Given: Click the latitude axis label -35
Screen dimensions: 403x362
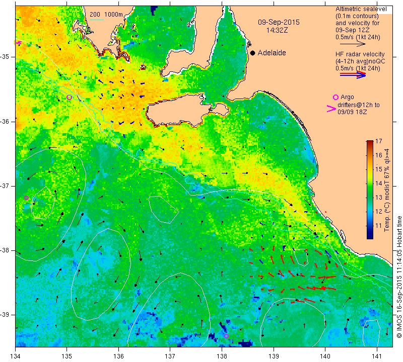Looking at the screenshot, I should (x=5, y=57).
